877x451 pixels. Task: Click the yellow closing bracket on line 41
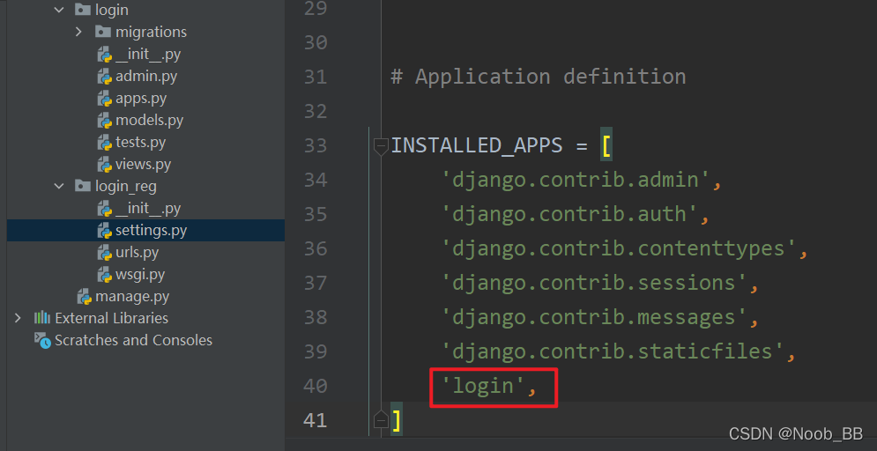(397, 420)
